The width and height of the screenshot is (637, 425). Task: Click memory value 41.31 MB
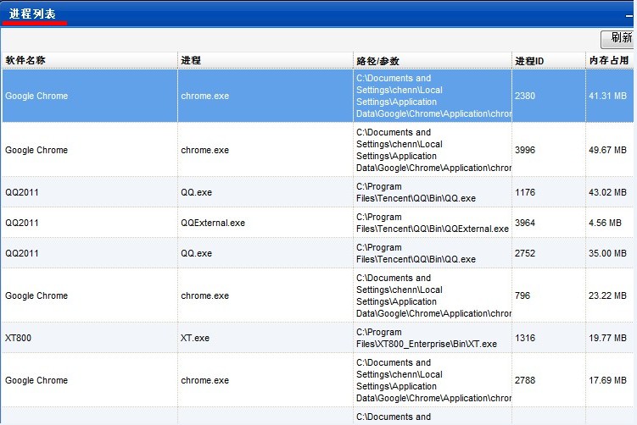click(608, 96)
